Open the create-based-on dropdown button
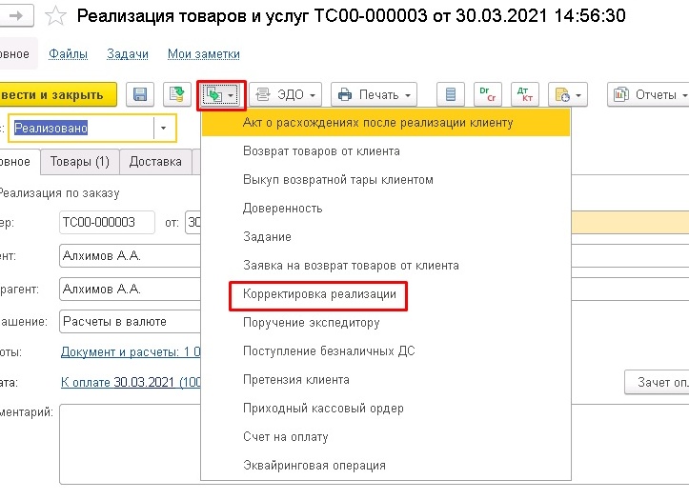The height and width of the screenshot is (500, 689). [x=221, y=95]
